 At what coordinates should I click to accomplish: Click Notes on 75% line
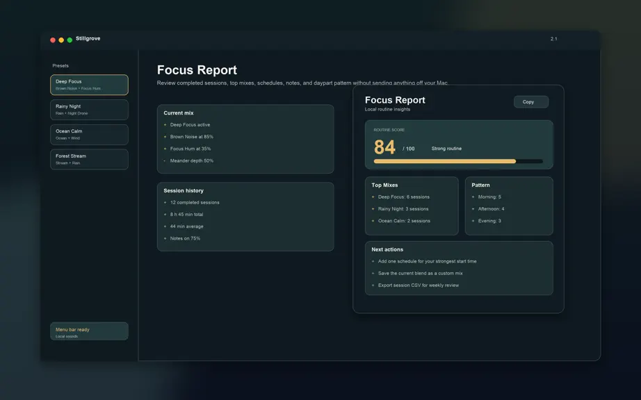[185, 238]
